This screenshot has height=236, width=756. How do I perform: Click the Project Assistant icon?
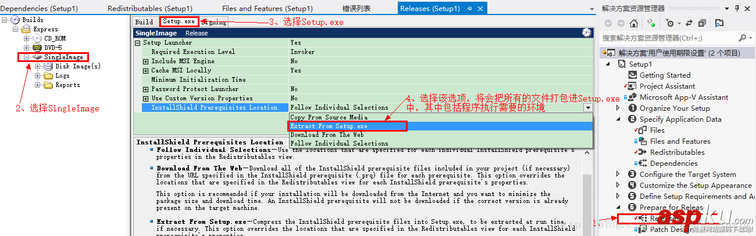click(x=633, y=86)
